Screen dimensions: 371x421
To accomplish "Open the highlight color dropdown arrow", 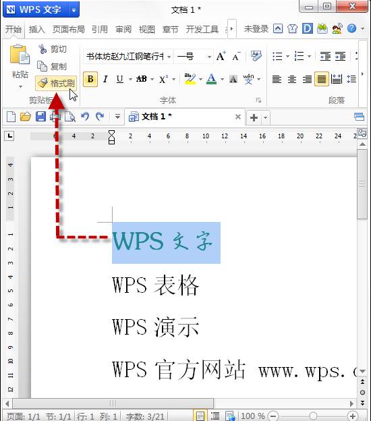I will (x=200, y=79).
